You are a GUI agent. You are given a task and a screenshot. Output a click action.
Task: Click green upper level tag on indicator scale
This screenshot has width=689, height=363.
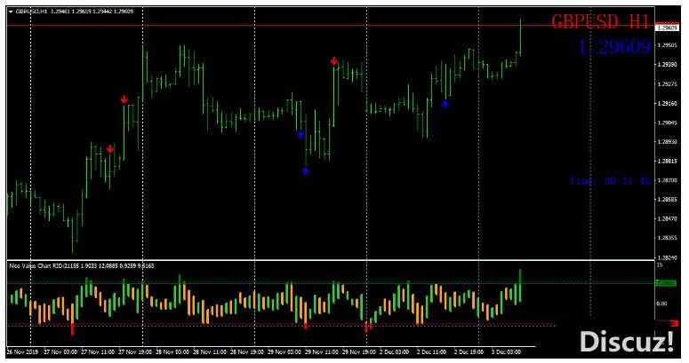[x=667, y=283]
